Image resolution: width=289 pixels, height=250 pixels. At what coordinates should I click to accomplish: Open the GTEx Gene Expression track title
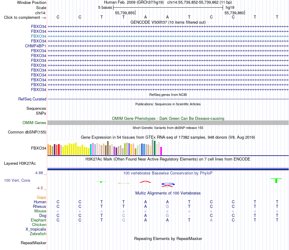point(168,137)
